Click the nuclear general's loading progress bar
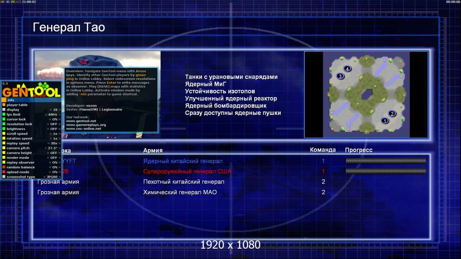Screen dimensions: 461x259 (x=385, y=161)
